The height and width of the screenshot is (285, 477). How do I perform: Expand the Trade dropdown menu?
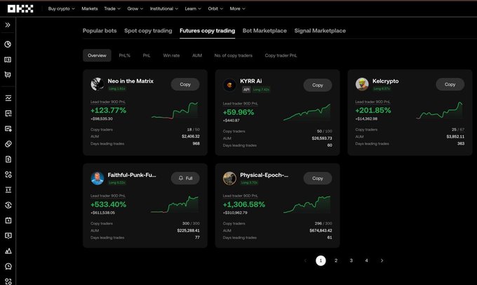coord(112,9)
